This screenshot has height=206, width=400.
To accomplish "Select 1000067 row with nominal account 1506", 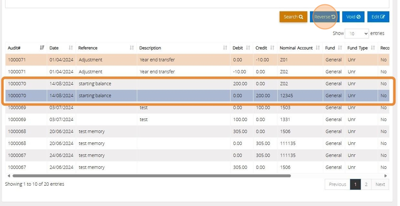I will [x=197, y=167].
